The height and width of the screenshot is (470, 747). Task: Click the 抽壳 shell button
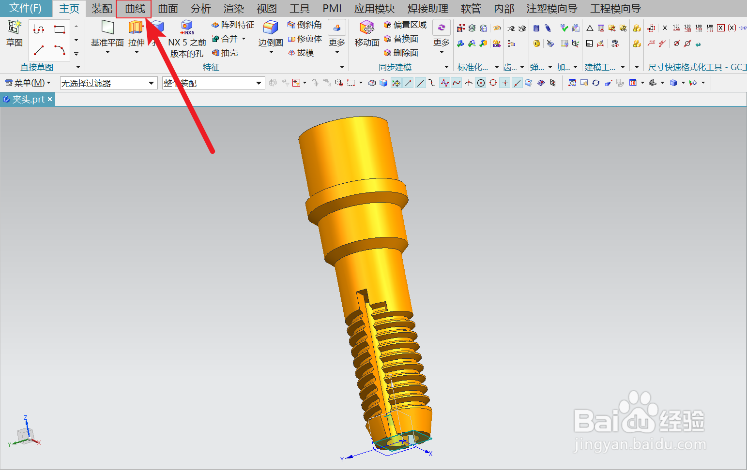click(225, 53)
